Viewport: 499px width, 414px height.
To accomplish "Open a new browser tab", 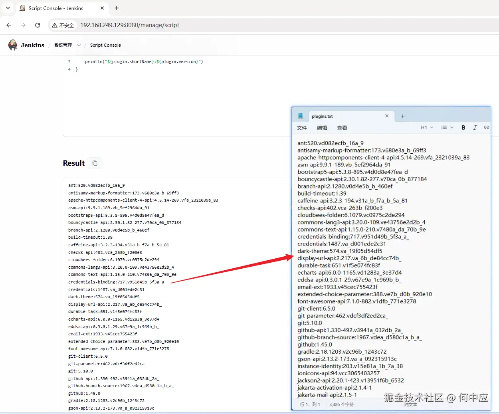I will click(117, 8).
